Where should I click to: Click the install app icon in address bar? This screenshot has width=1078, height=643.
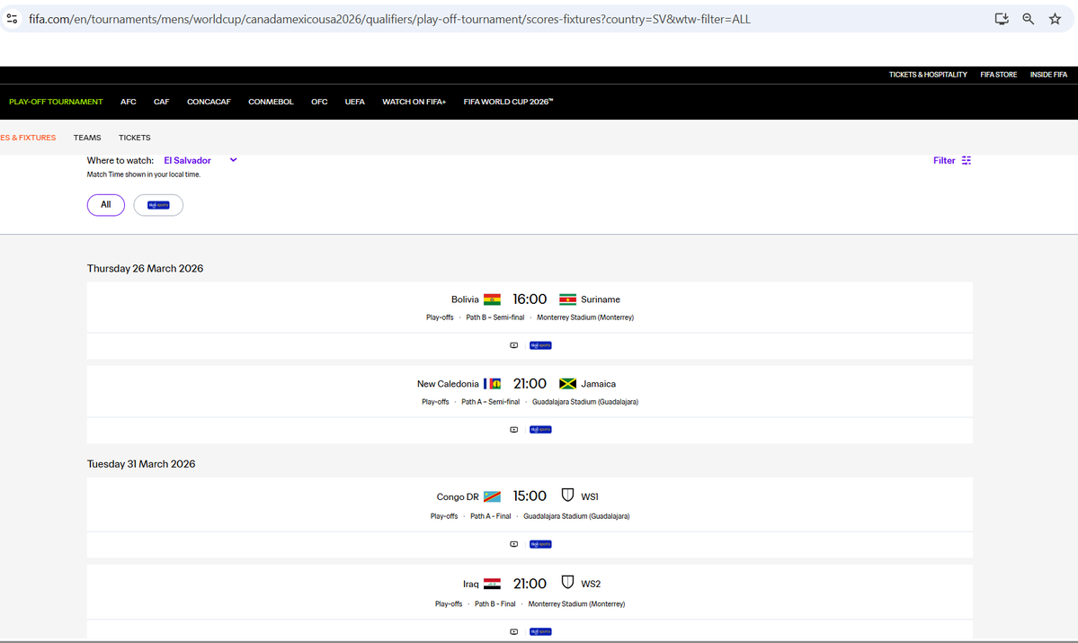pyautogui.click(x=1002, y=19)
